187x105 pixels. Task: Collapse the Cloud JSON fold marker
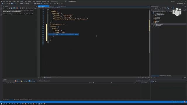pyautogui.click(x=48, y=29)
